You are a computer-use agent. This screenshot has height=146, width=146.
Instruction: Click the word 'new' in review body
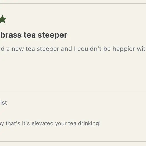click(18, 49)
